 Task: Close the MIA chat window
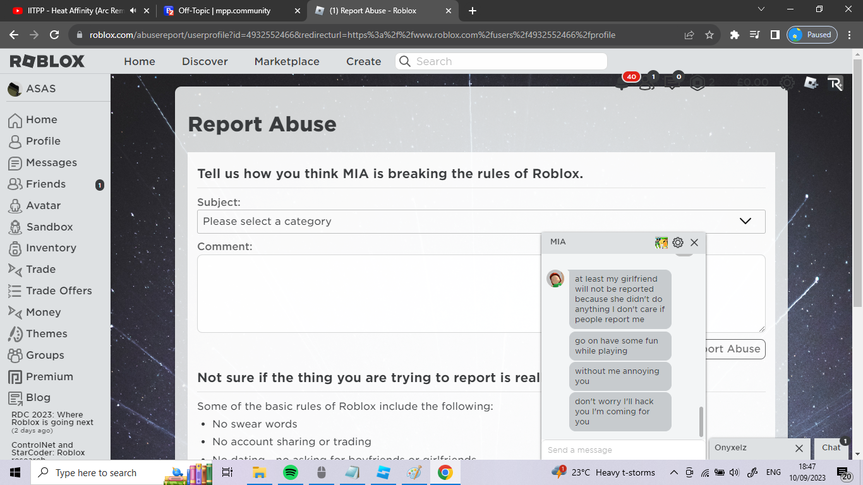pos(694,242)
